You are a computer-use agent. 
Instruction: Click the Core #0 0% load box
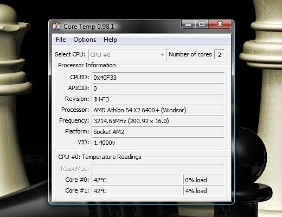tap(204, 180)
